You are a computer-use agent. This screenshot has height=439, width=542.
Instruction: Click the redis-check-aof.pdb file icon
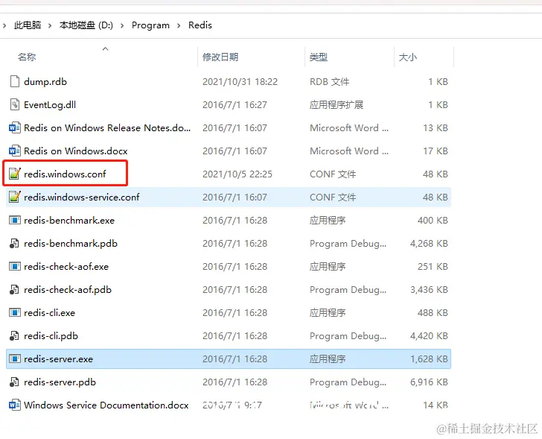coord(15,290)
